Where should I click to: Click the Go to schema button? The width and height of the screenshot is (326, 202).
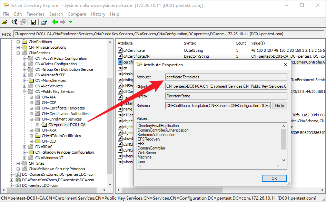coord(279,106)
